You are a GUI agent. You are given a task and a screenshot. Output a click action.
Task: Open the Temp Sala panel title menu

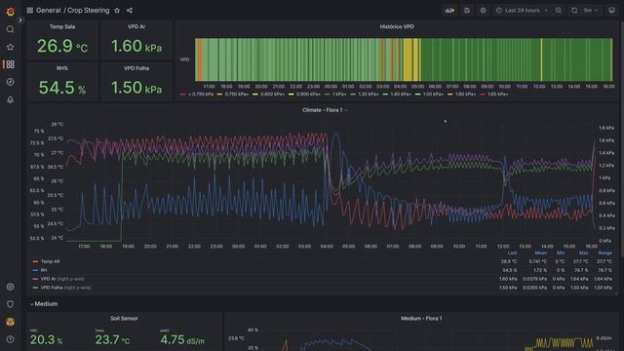(62, 26)
